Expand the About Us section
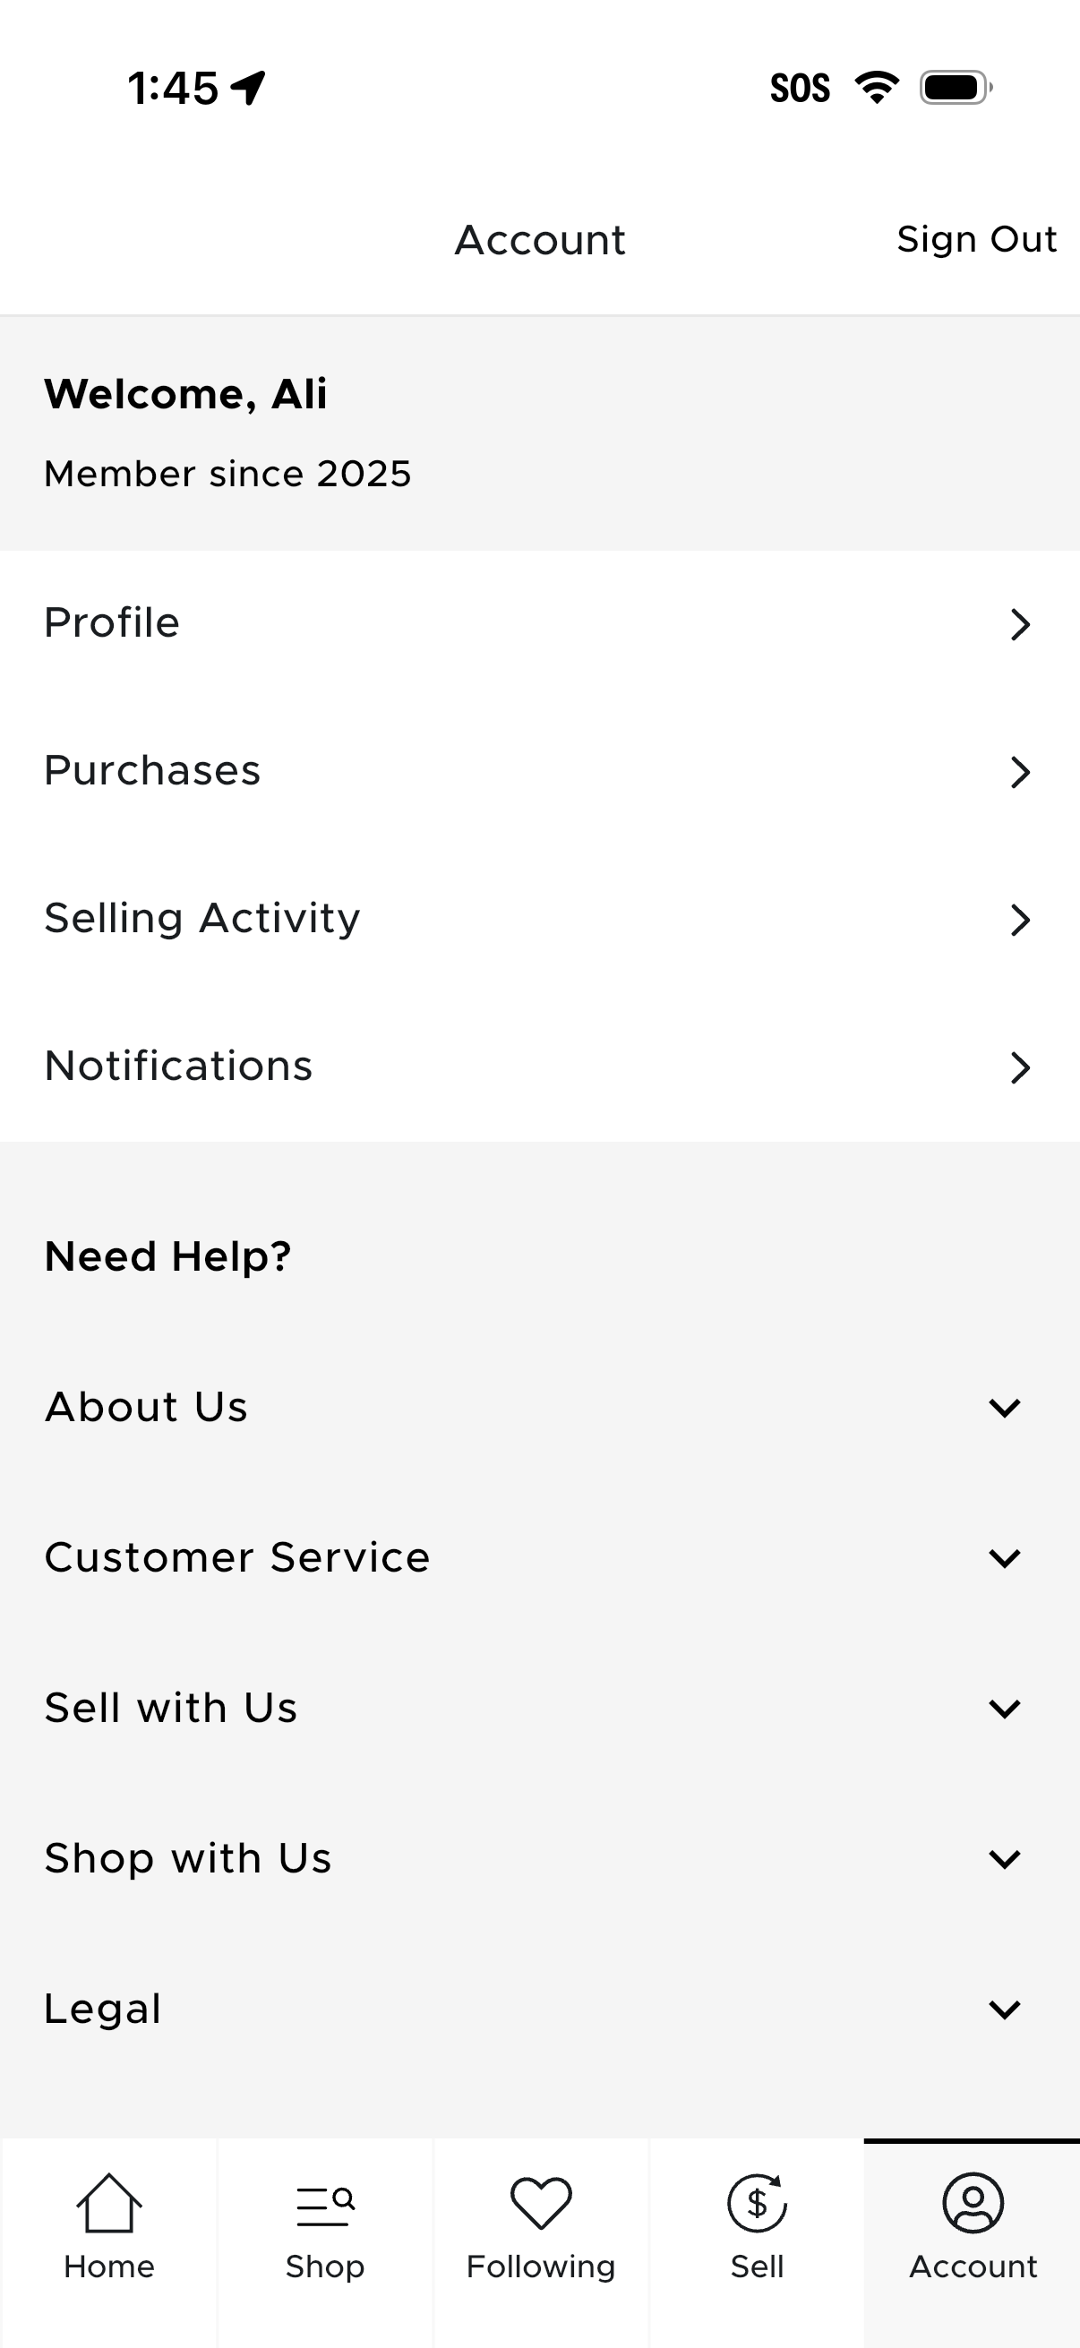The width and height of the screenshot is (1080, 2348). tap(1004, 1408)
